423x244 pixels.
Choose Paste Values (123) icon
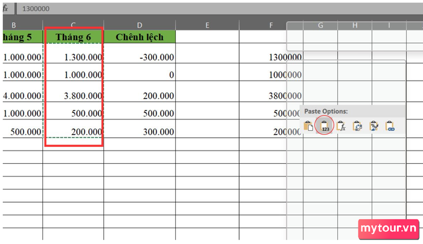pyautogui.click(x=325, y=126)
